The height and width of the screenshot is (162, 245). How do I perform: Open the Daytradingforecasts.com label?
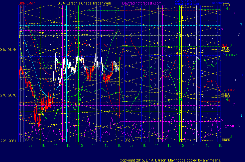point(142,3)
